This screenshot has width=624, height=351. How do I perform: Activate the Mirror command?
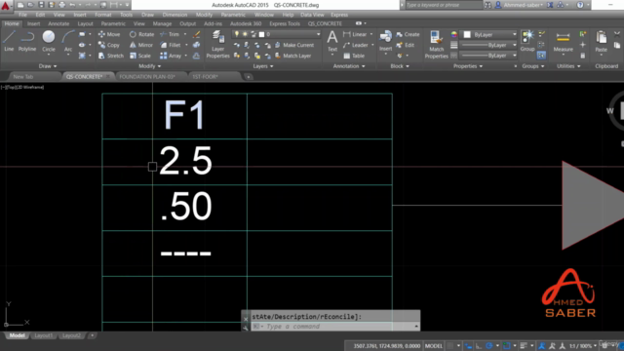pos(141,45)
